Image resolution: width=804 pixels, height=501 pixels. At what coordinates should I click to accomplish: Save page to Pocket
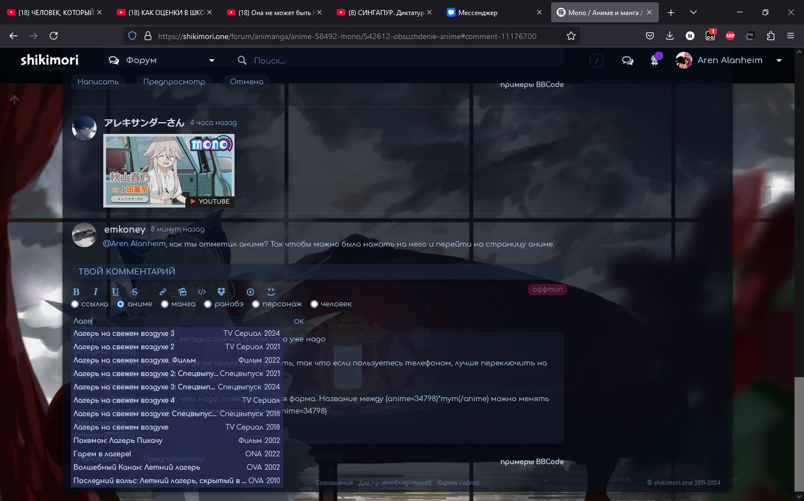[x=650, y=36]
